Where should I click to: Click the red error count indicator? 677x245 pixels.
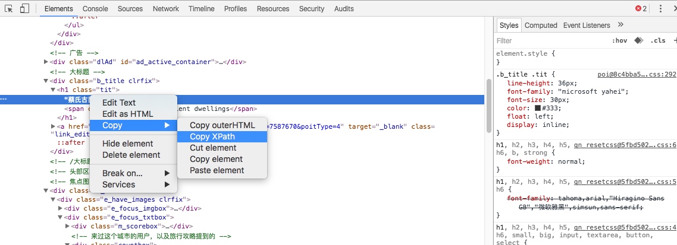tap(641, 8)
